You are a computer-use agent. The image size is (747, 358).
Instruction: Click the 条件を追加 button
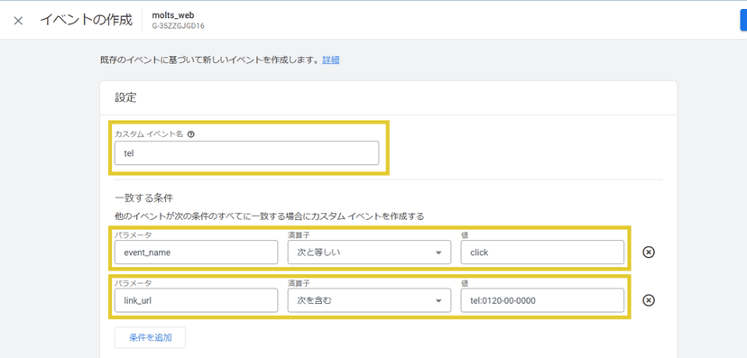(150, 338)
